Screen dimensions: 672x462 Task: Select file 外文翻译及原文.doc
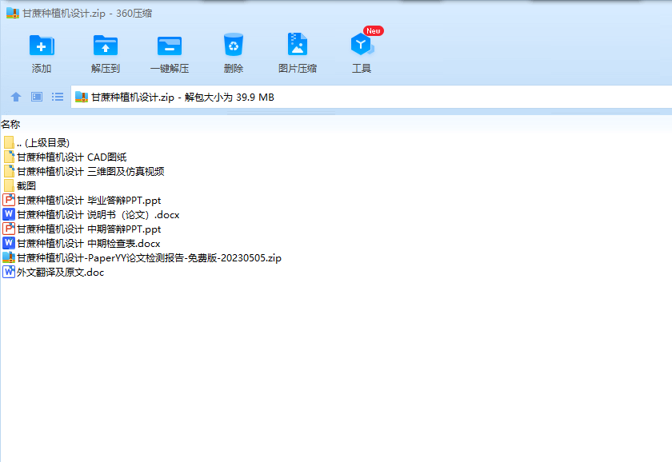(x=53, y=273)
